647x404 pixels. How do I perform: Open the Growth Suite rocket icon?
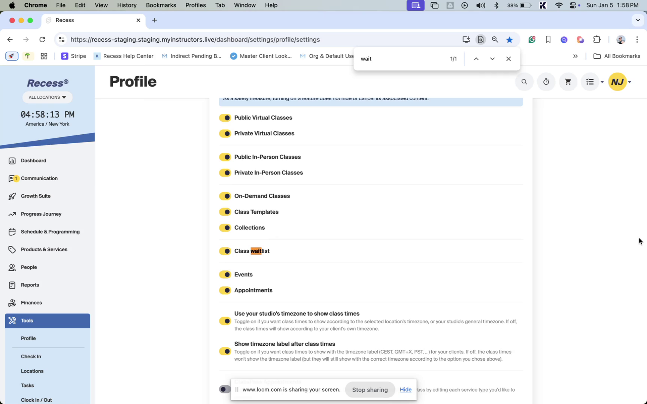tap(12, 196)
